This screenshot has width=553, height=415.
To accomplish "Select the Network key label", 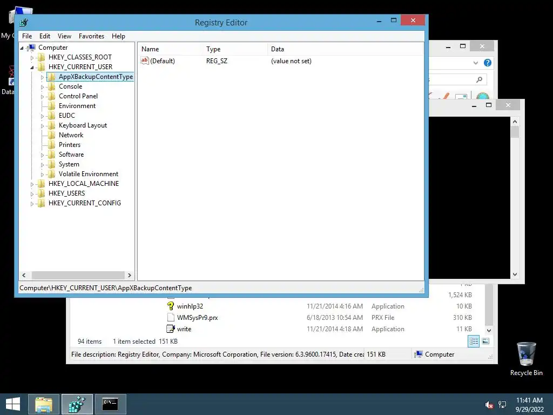I will point(71,135).
